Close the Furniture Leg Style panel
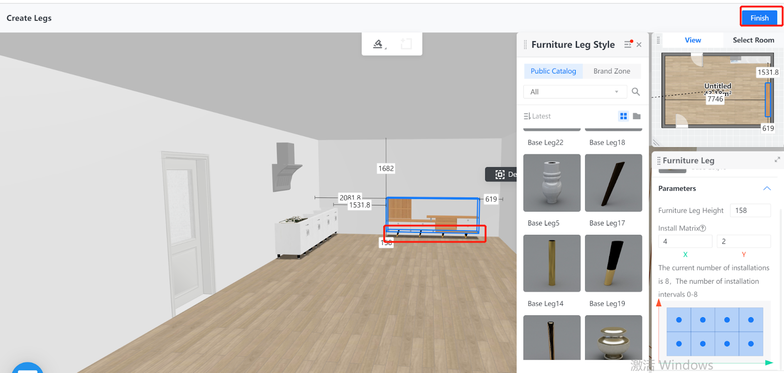 click(x=639, y=45)
